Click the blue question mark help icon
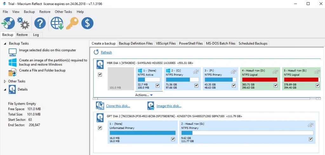The image size is (325, 155). [40, 23]
